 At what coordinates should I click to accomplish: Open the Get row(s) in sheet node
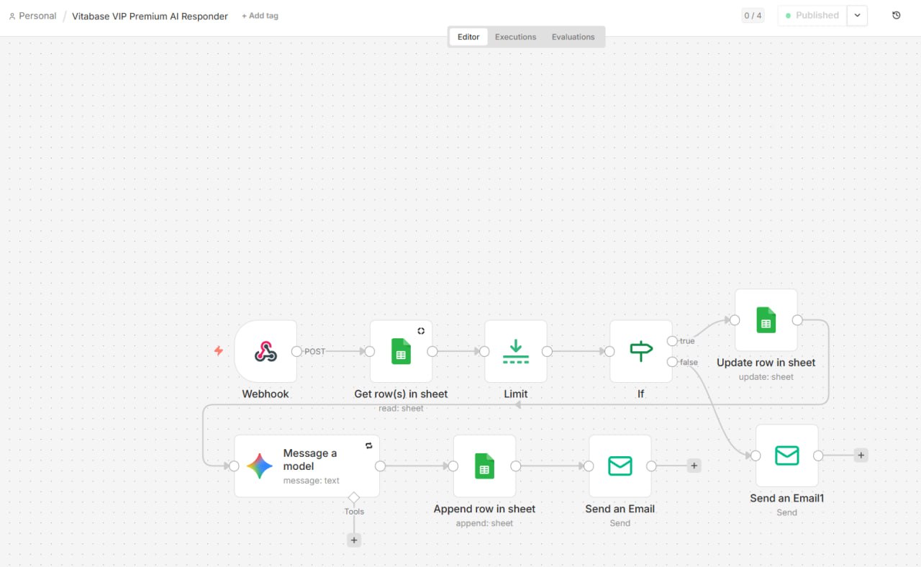point(401,351)
